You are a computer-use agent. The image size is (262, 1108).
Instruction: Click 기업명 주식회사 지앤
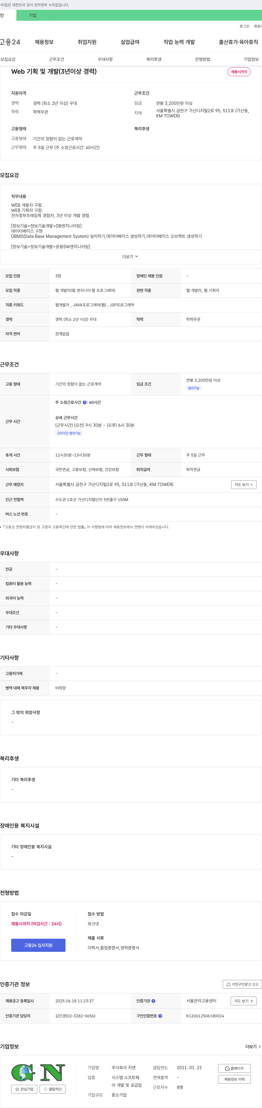tap(123, 1068)
